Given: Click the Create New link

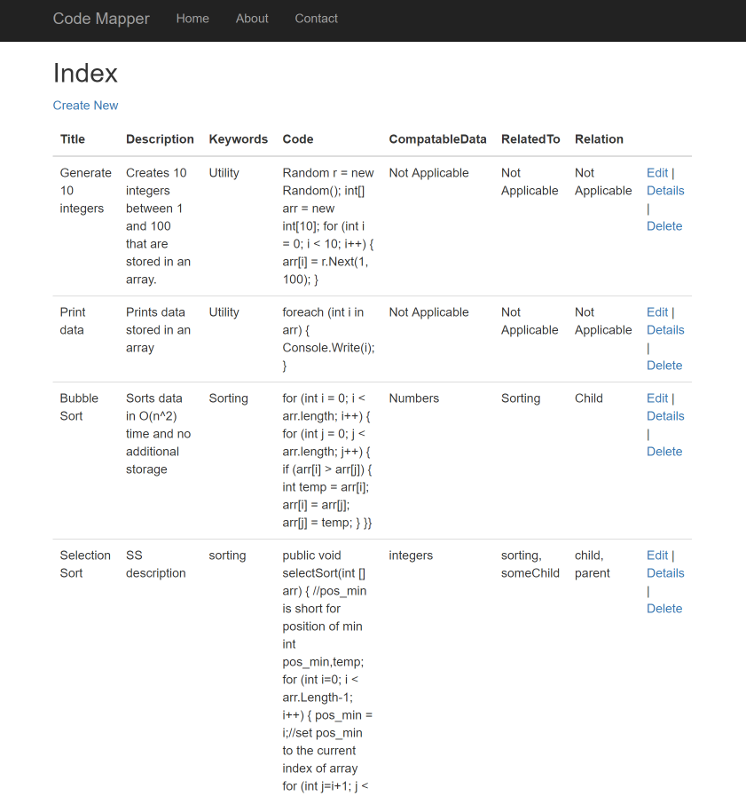Looking at the screenshot, I should point(85,106).
